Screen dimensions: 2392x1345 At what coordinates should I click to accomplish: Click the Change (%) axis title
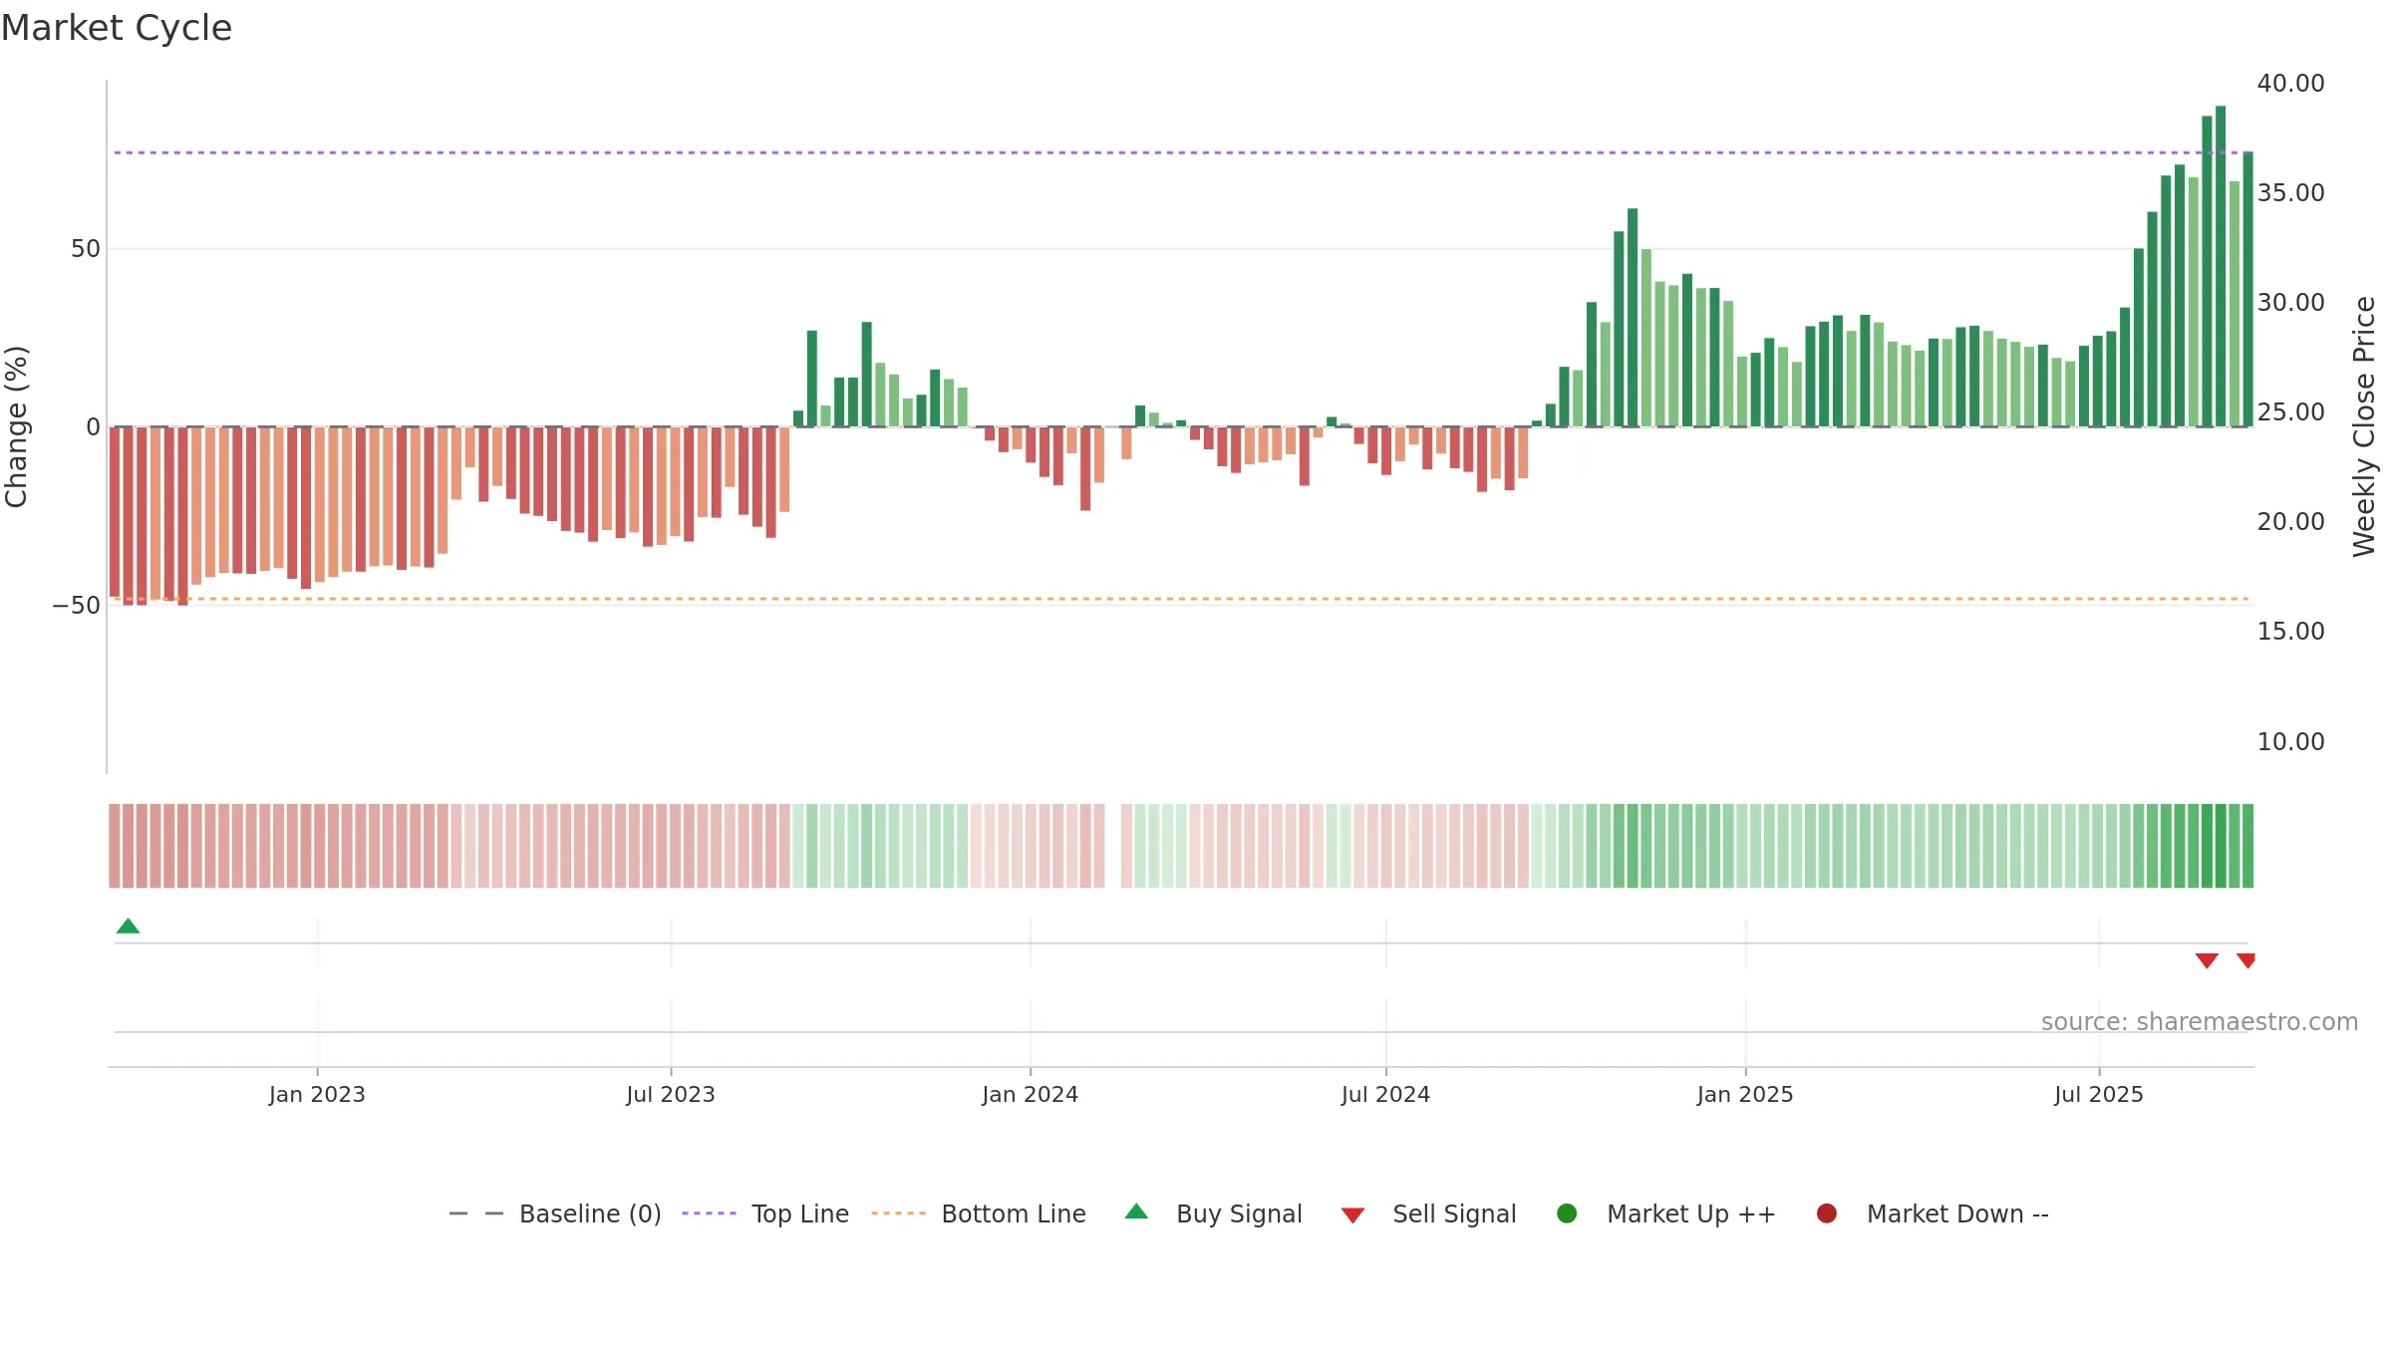[16, 426]
